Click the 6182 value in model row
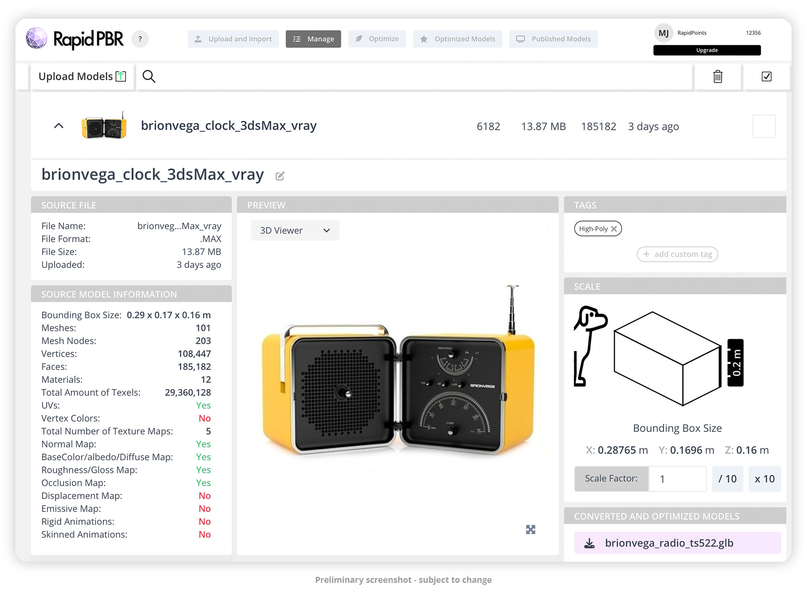The height and width of the screenshot is (597, 807). [x=489, y=126]
